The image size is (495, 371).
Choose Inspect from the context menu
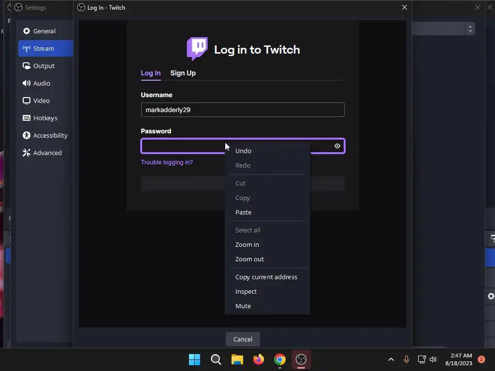coord(267,291)
